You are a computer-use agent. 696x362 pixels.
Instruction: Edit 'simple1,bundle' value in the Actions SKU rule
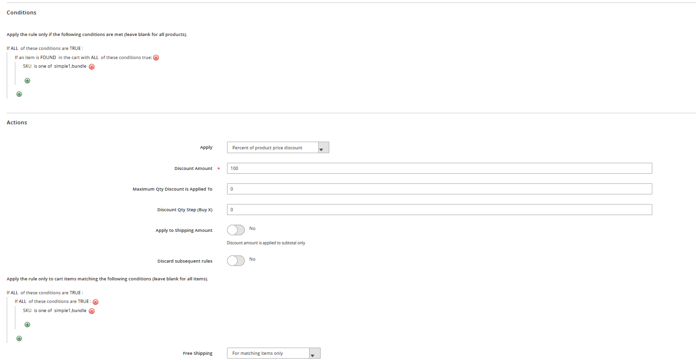70,311
